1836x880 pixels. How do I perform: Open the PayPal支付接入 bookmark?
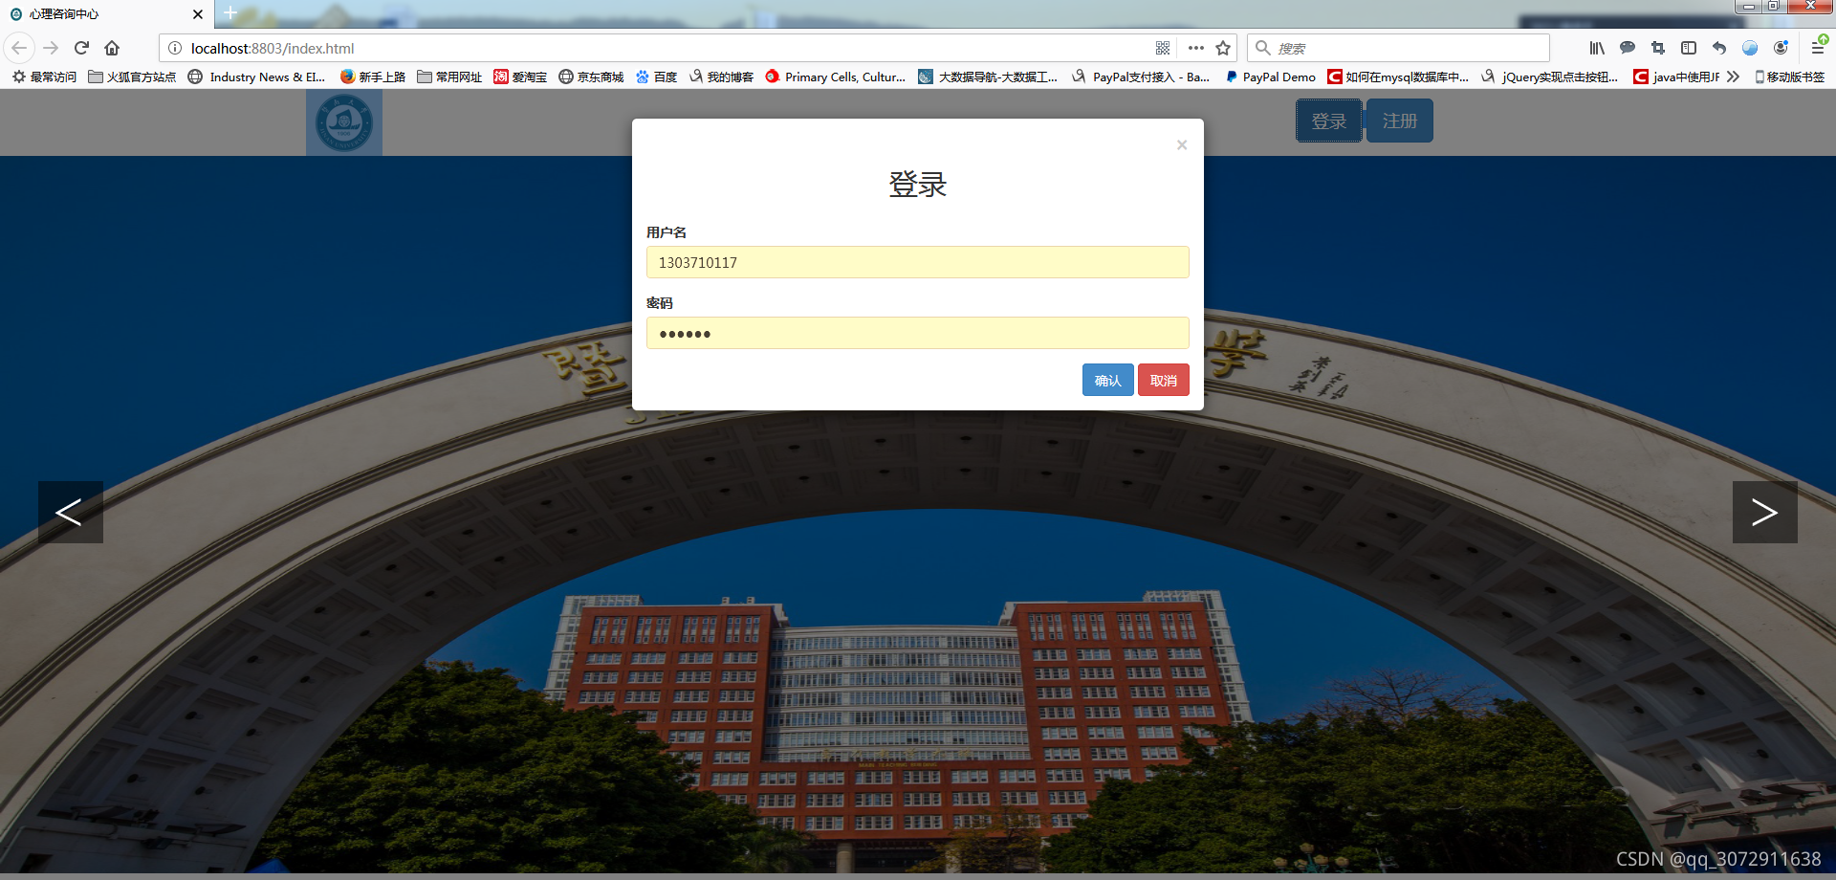click(1141, 77)
